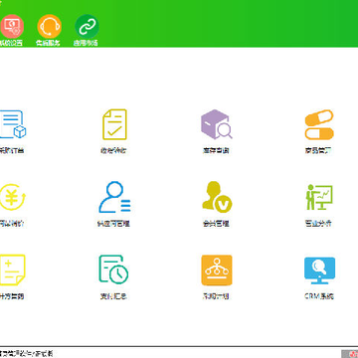Open the green chain-link app market icon
Screen dimensions: 358x358
87,26
